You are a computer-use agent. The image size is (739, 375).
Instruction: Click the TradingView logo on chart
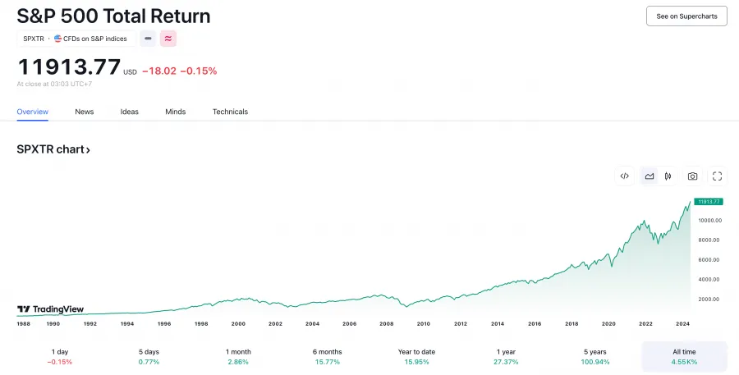click(50, 309)
